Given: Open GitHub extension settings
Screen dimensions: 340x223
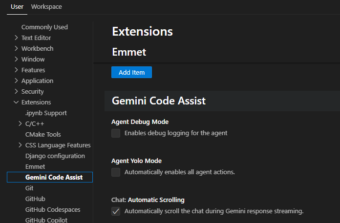Looking at the screenshot, I should 35,199.
